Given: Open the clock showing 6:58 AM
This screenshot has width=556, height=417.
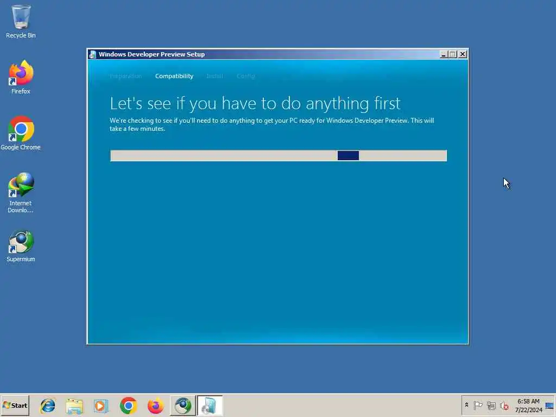Looking at the screenshot, I should (528, 401).
